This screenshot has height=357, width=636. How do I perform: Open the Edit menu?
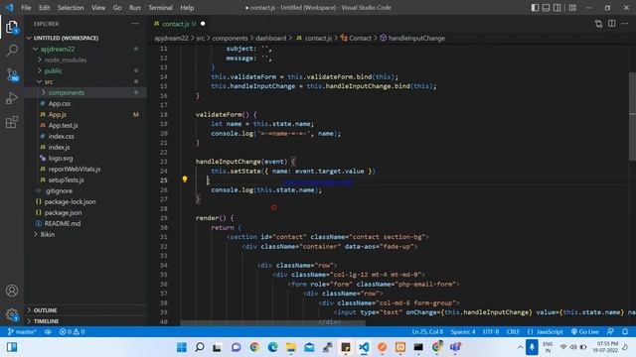coord(44,8)
